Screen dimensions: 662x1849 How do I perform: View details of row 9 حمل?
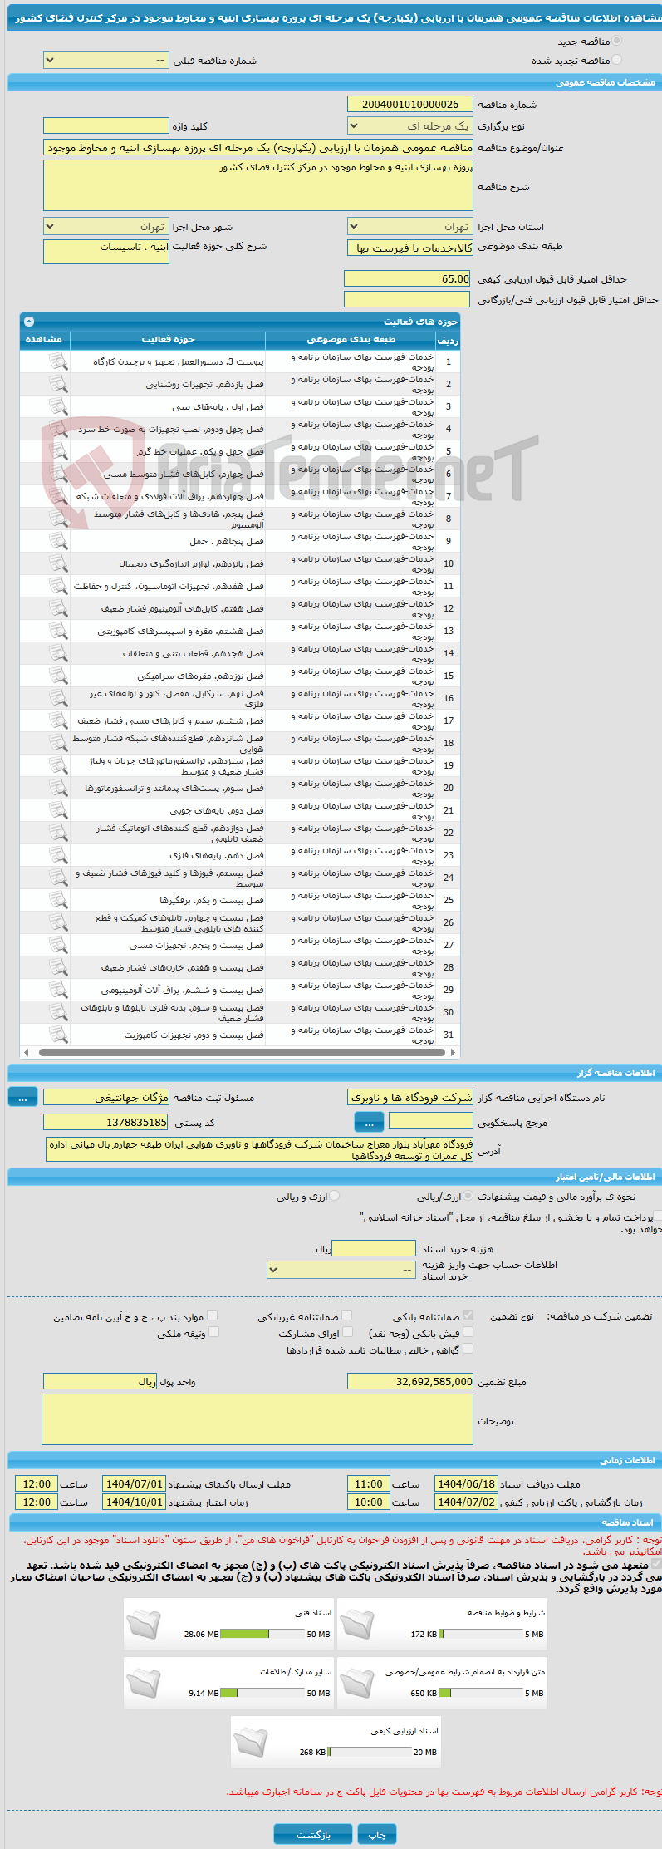(58, 541)
